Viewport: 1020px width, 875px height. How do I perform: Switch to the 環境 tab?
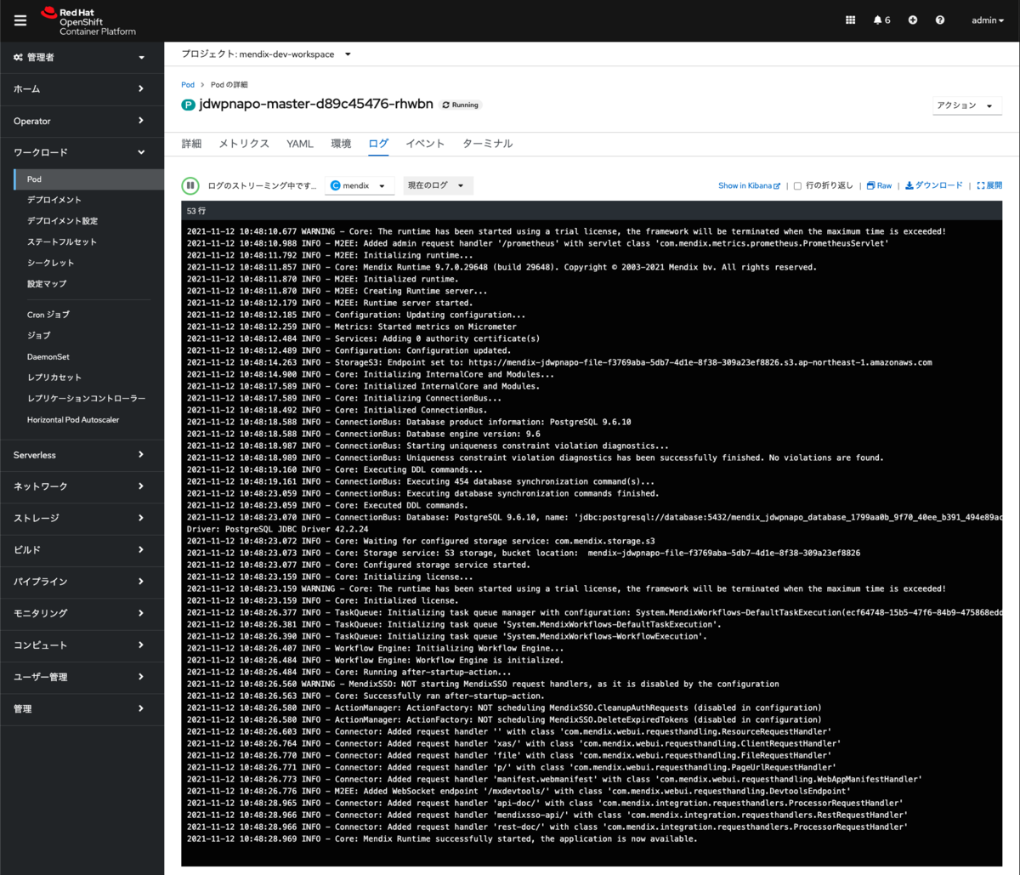(x=341, y=144)
